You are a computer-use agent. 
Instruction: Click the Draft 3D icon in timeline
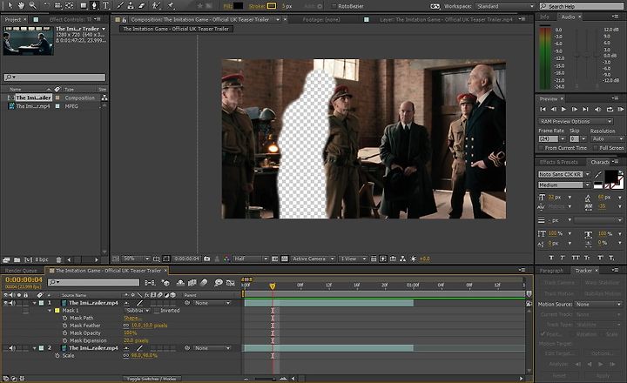(x=165, y=283)
